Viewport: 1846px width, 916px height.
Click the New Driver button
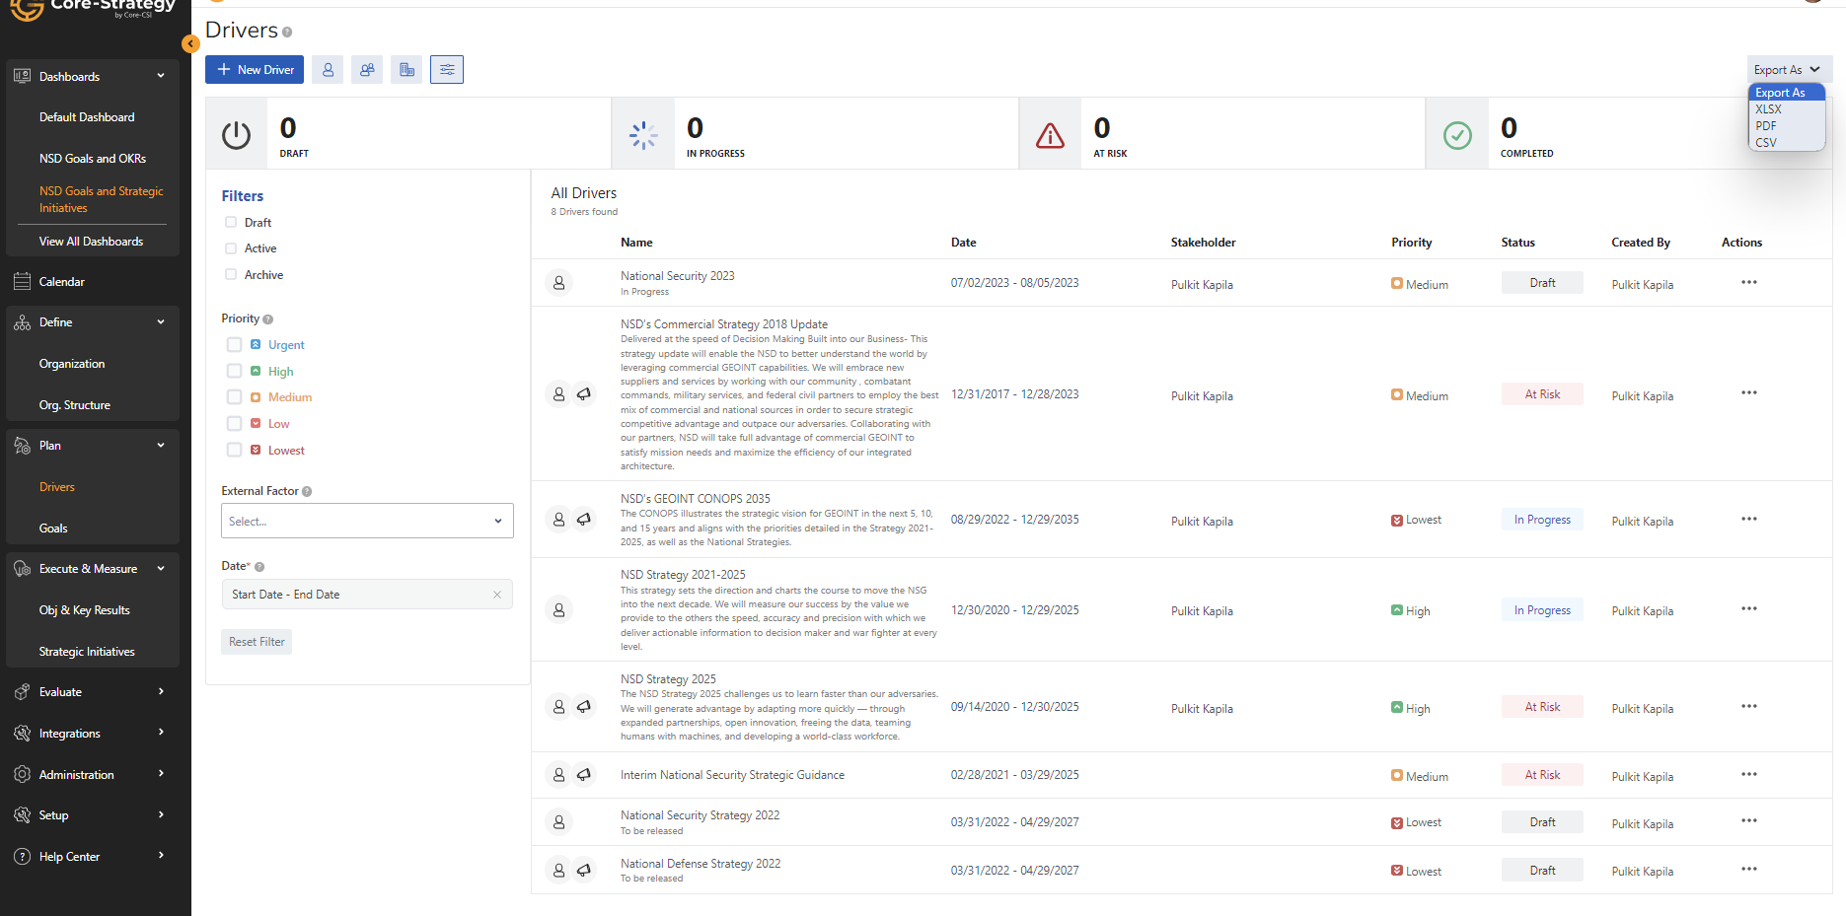tap(255, 70)
